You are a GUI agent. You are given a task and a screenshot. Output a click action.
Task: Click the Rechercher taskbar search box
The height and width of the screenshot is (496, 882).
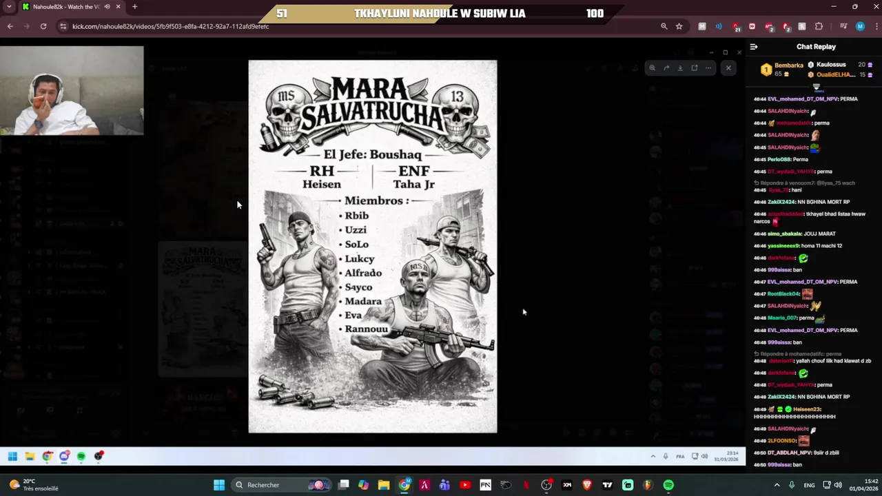281,485
